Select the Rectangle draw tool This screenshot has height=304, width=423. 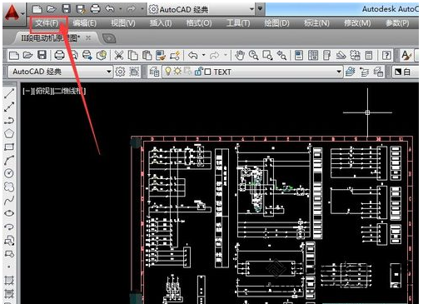pyautogui.click(x=9, y=147)
